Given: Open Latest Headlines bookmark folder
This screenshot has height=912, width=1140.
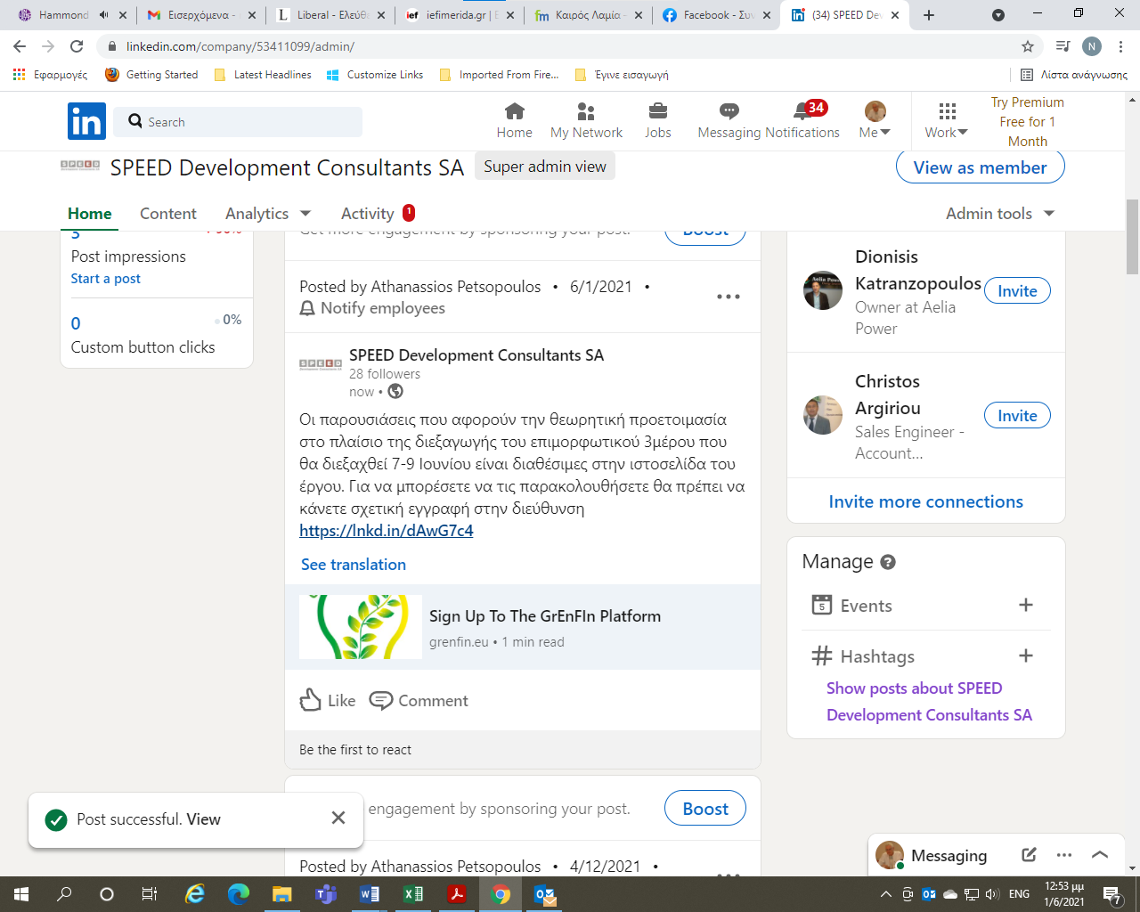Looking at the screenshot, I should [263, 75].
